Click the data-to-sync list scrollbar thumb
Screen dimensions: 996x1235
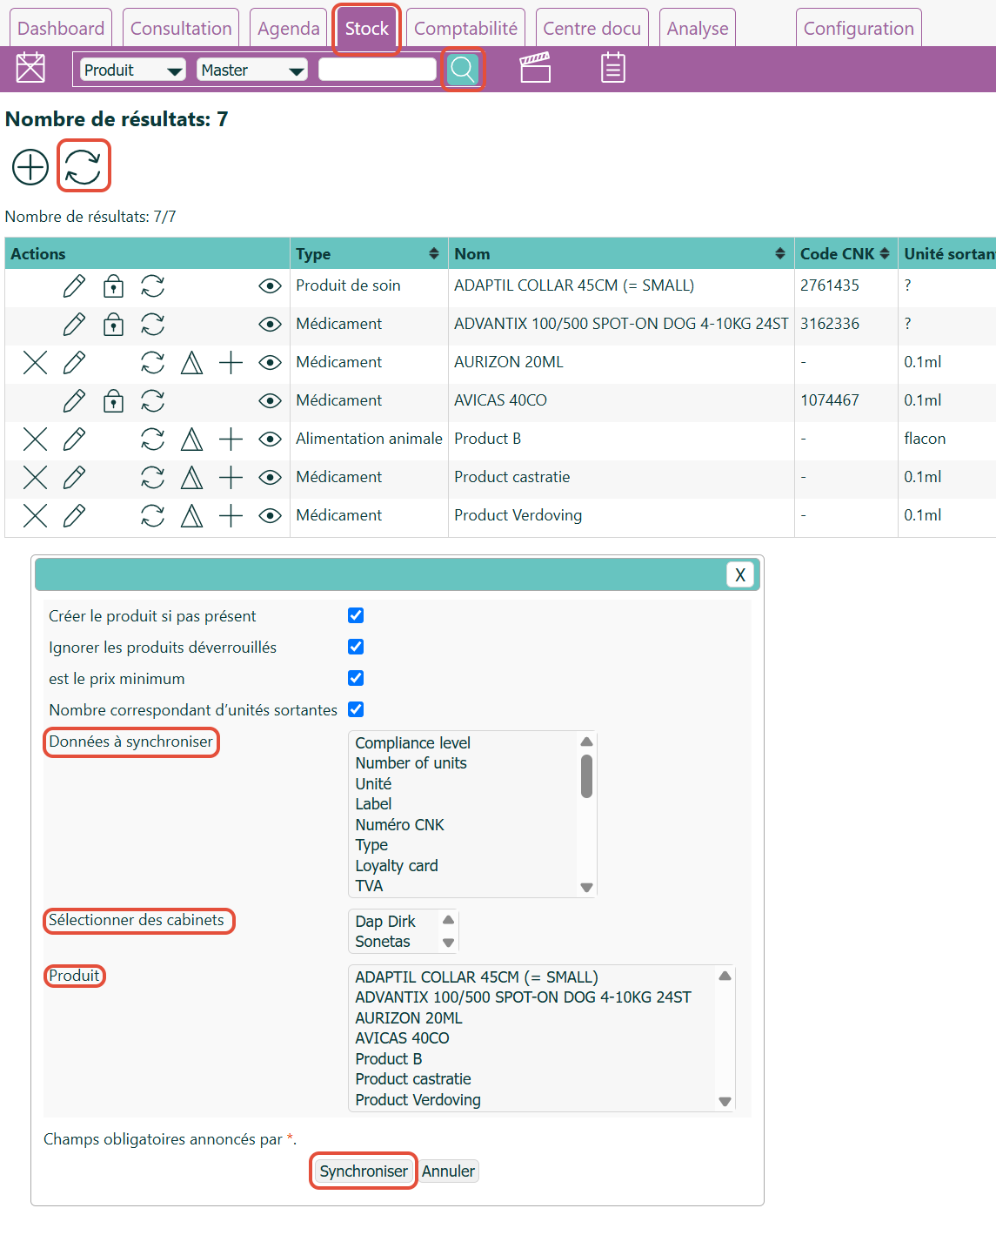click(x=587, y=776)
